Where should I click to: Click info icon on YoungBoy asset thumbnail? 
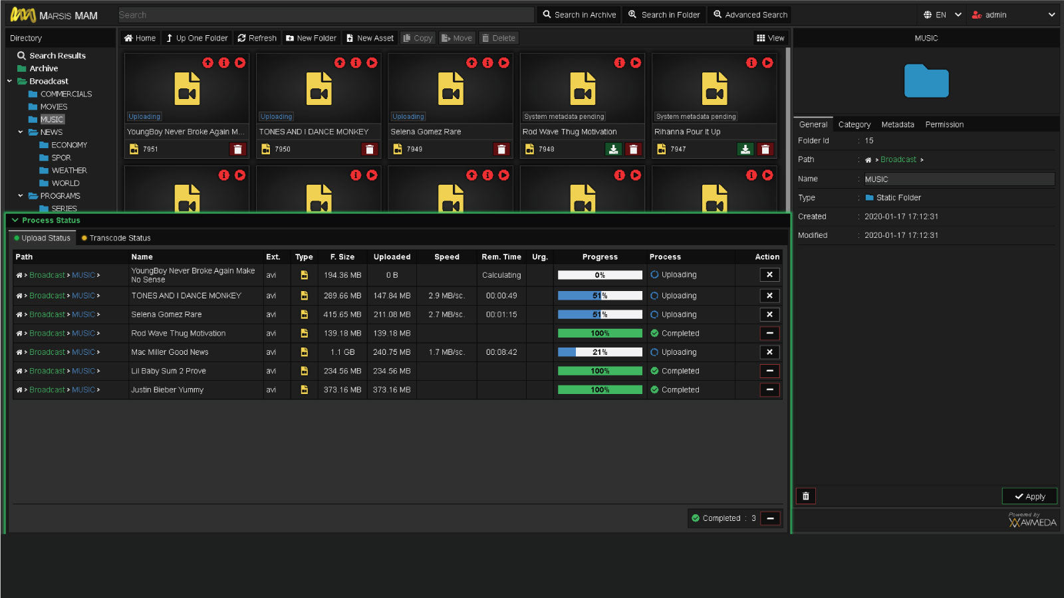pyautogui.click(x=224, y=62)
